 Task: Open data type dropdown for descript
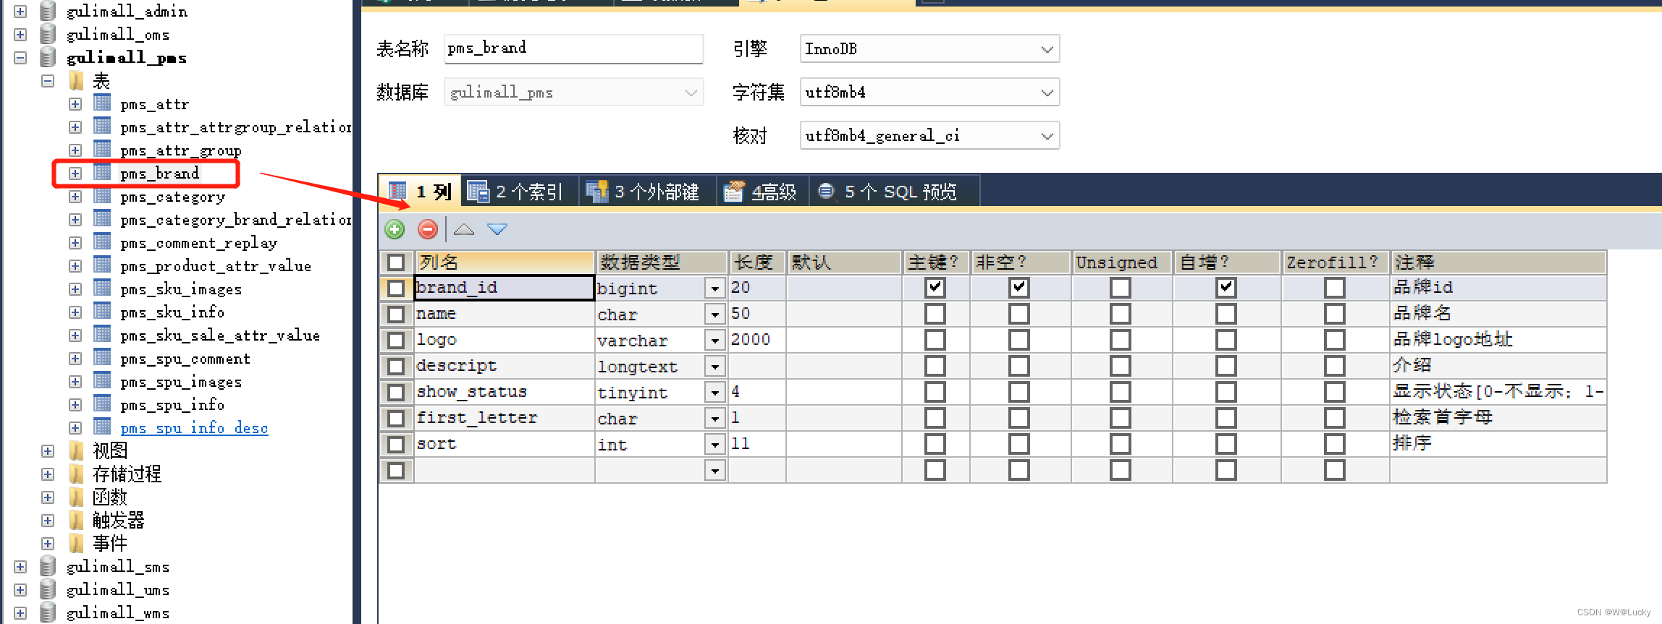pyautogui.click(x=715, y=367)
